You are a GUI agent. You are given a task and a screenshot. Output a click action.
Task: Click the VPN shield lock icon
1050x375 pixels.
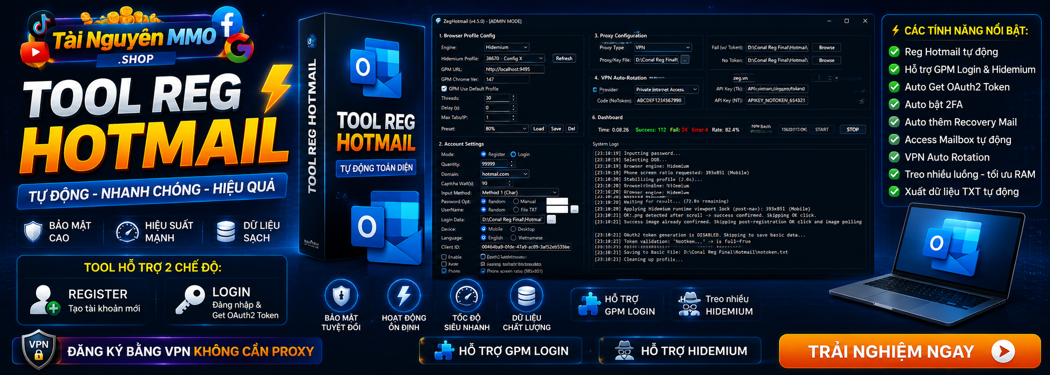click(39, 349)
